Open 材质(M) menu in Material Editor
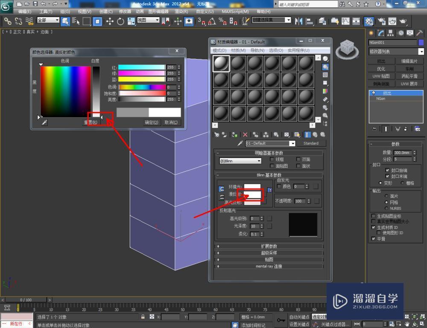The width and height of the screenshot is (427, 328). click(x=238, y=50)
